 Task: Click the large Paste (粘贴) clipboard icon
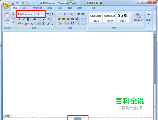pyautogui.click(x=7, y=15)
